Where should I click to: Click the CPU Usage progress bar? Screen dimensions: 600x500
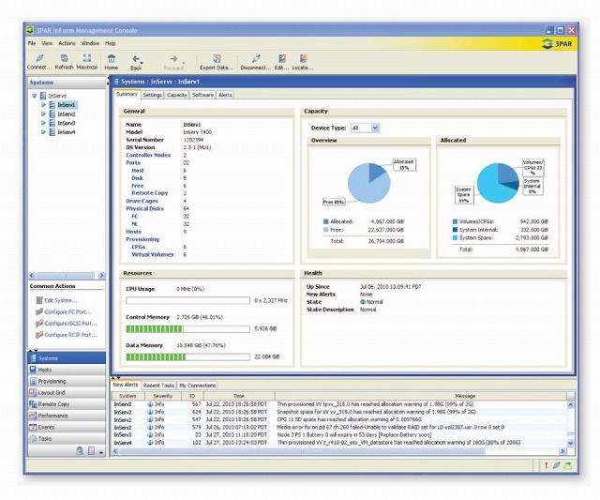pyautogui.click(x=187, y=300)
